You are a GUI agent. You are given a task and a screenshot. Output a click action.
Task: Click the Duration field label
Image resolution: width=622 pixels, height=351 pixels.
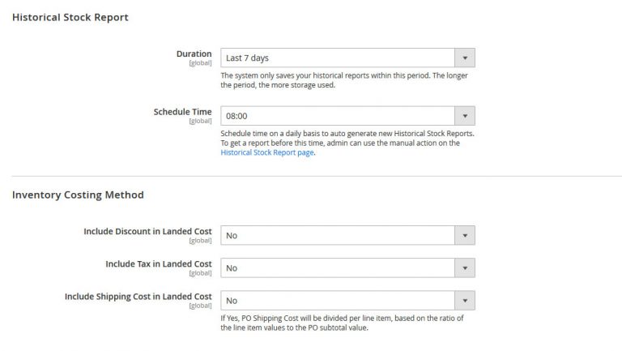(x=194, y=54)
